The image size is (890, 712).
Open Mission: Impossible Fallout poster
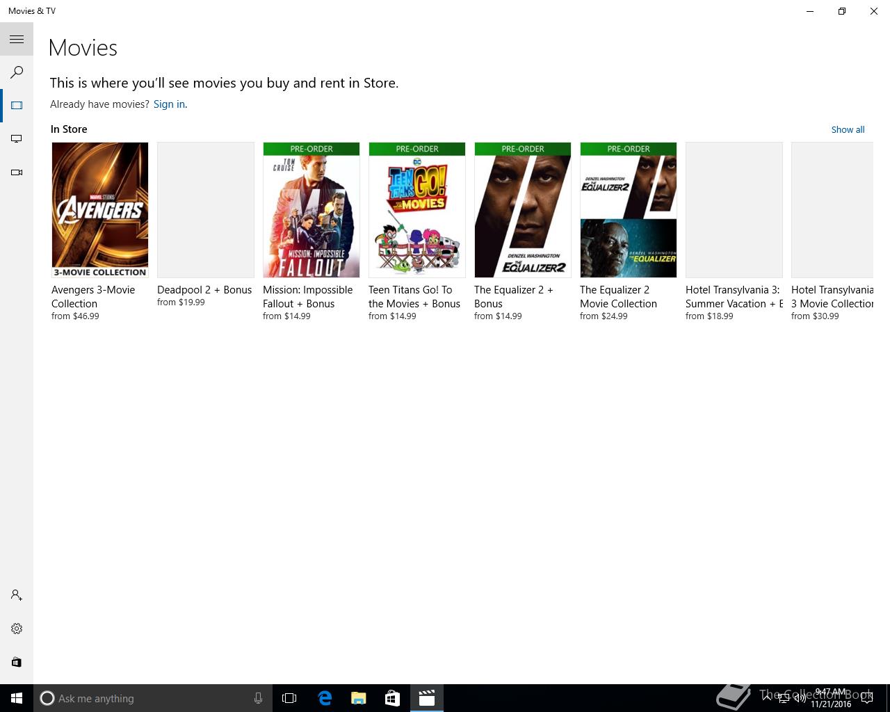pyautogui.click(x=311, y=210)
